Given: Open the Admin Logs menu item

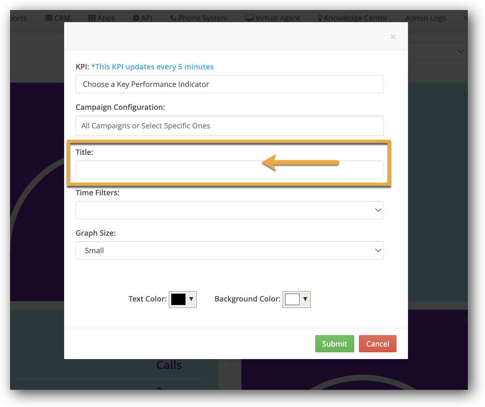Looking at the screenshot, I should pyautogui.click(x=425, y=18).
